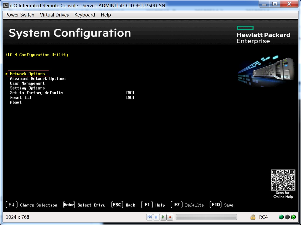Screen dimensions: 301x225
Task: Click the Change Selection label
Action: coord(39,205)
